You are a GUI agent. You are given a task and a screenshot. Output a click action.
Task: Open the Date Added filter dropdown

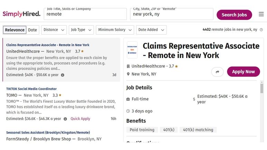(x=151, y=30)
